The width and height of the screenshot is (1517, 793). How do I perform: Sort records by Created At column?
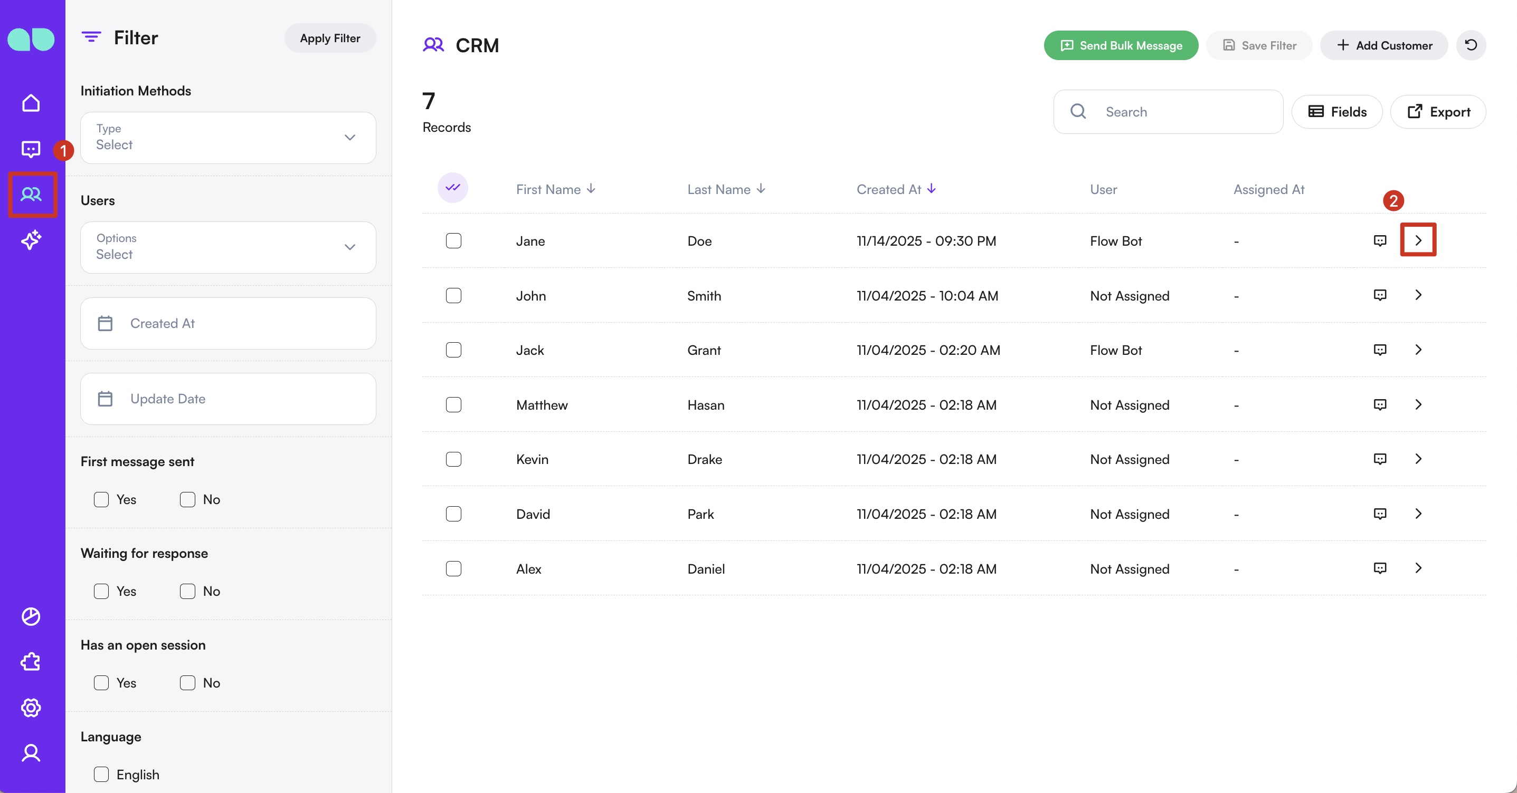point(895,189)
